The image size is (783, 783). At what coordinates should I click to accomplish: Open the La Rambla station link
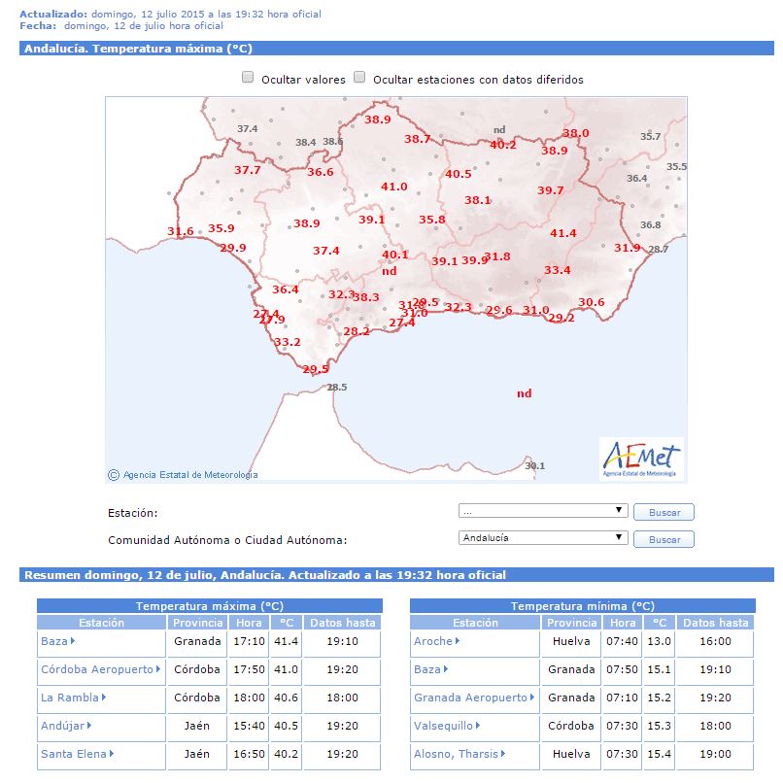(x=73, y=698)
